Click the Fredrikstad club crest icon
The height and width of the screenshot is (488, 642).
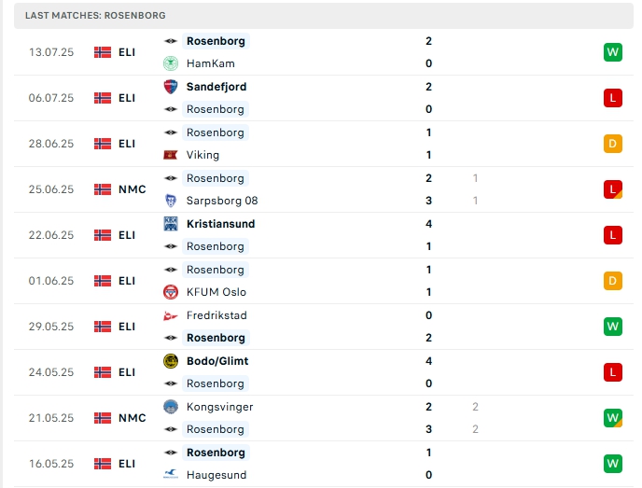171,315
